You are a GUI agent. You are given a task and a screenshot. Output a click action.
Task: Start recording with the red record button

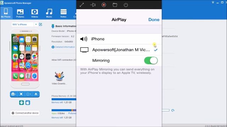(104, 5)
